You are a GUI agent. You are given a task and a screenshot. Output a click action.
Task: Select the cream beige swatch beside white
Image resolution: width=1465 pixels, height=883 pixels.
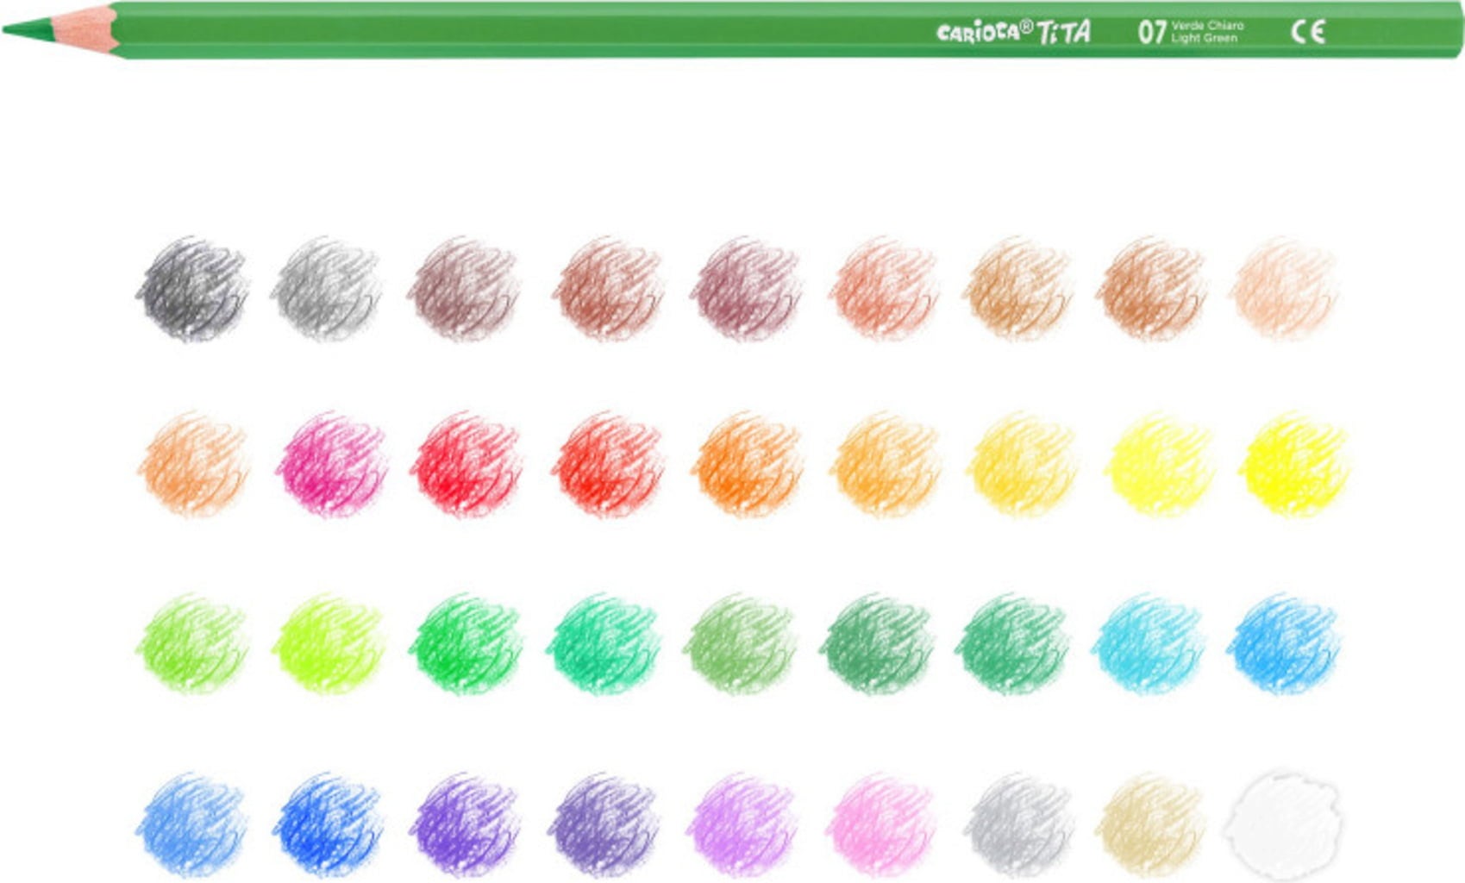pos(1150,824)
